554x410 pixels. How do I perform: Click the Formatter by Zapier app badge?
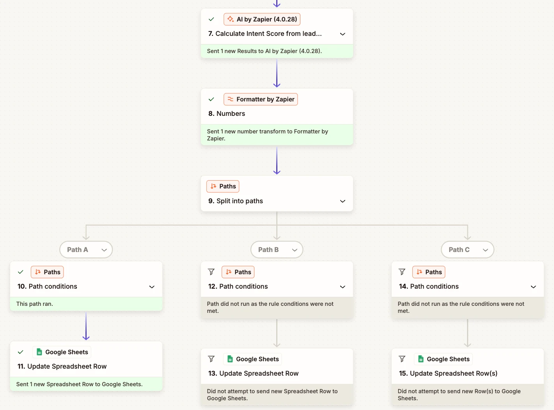pos(261,99)
